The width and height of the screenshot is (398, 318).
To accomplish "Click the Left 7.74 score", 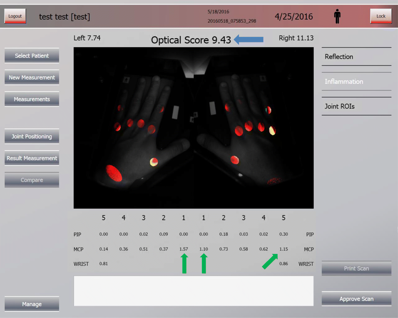I will pos(87,38).
